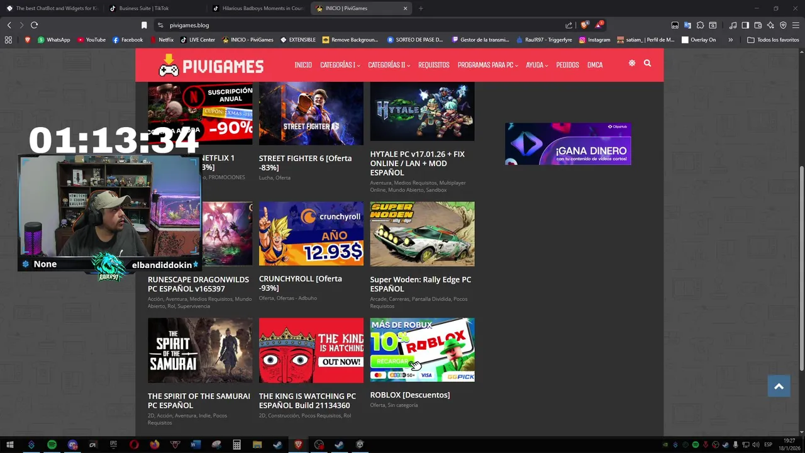Open RUNESCAPE DRAGONWILDS PC ESPAÑOL title link
This screenshot has width=805, height=453.
point(198,284)
